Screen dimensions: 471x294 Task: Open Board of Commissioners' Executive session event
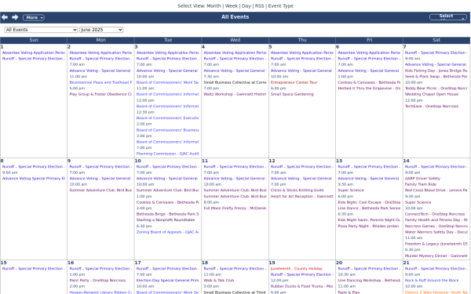click(167, 118)
